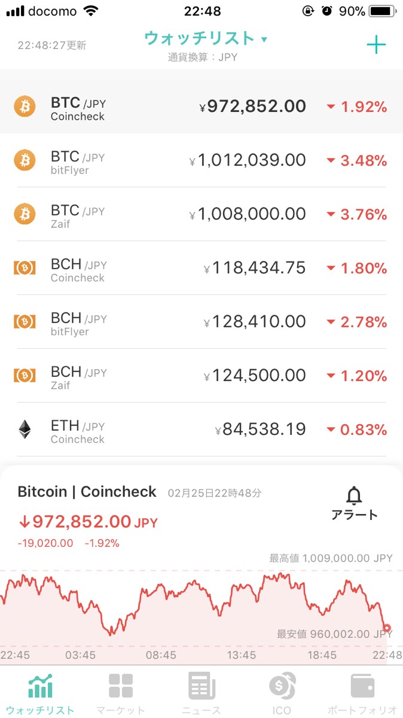This screenshot has height=718, width=403.
Task: Tap Bitcoin Cash icon of BCH Coincheck row
Action: 25,268
